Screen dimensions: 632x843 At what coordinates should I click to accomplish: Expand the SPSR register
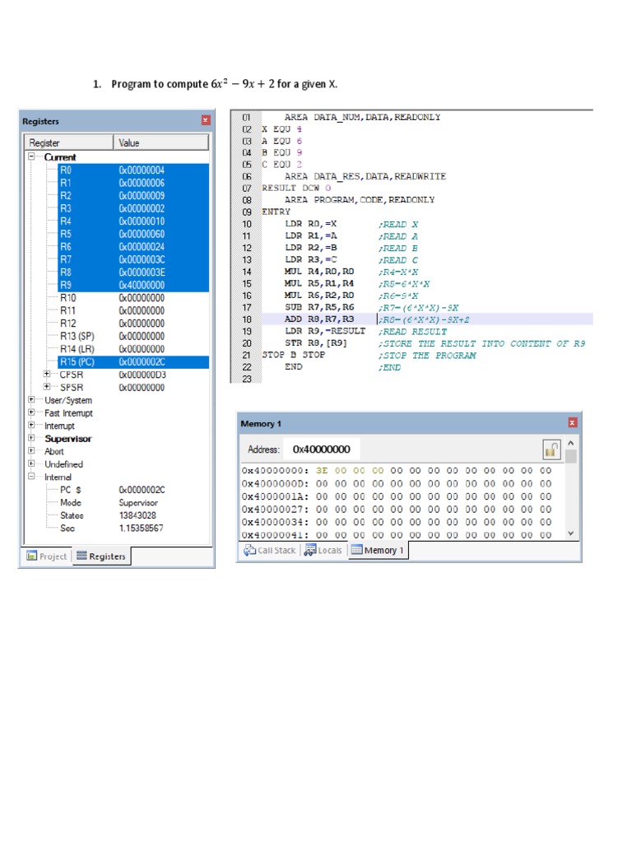click(47, 387)
